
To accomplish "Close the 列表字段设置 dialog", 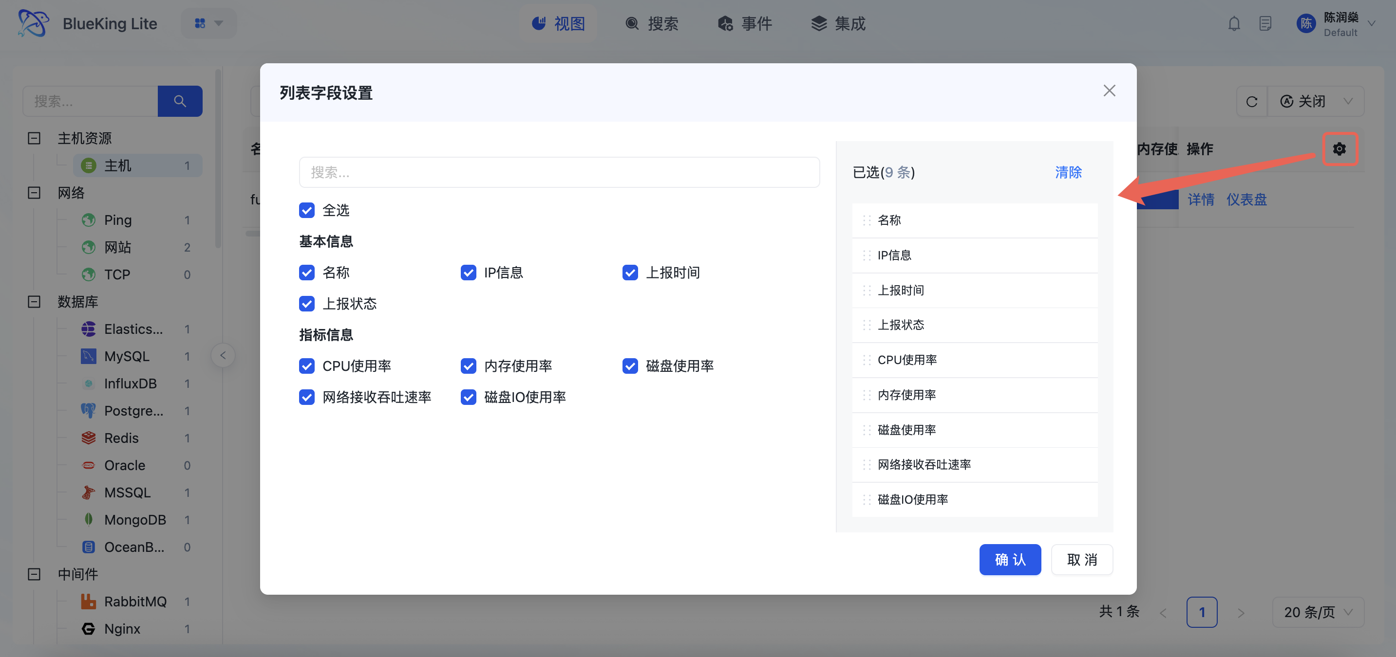I will point(1109,91).
